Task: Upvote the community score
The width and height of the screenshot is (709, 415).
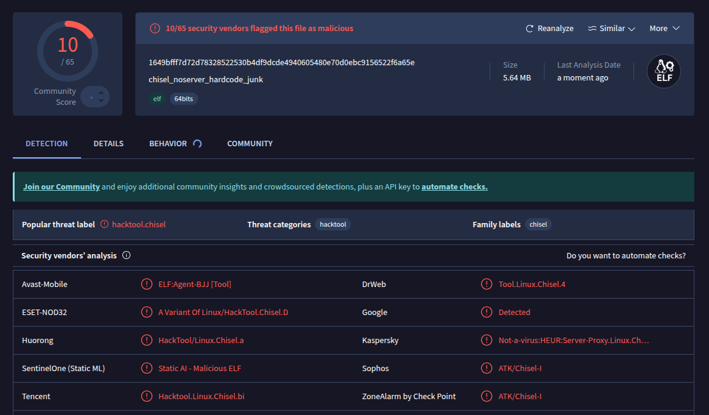Action: (x=101, y=92)
